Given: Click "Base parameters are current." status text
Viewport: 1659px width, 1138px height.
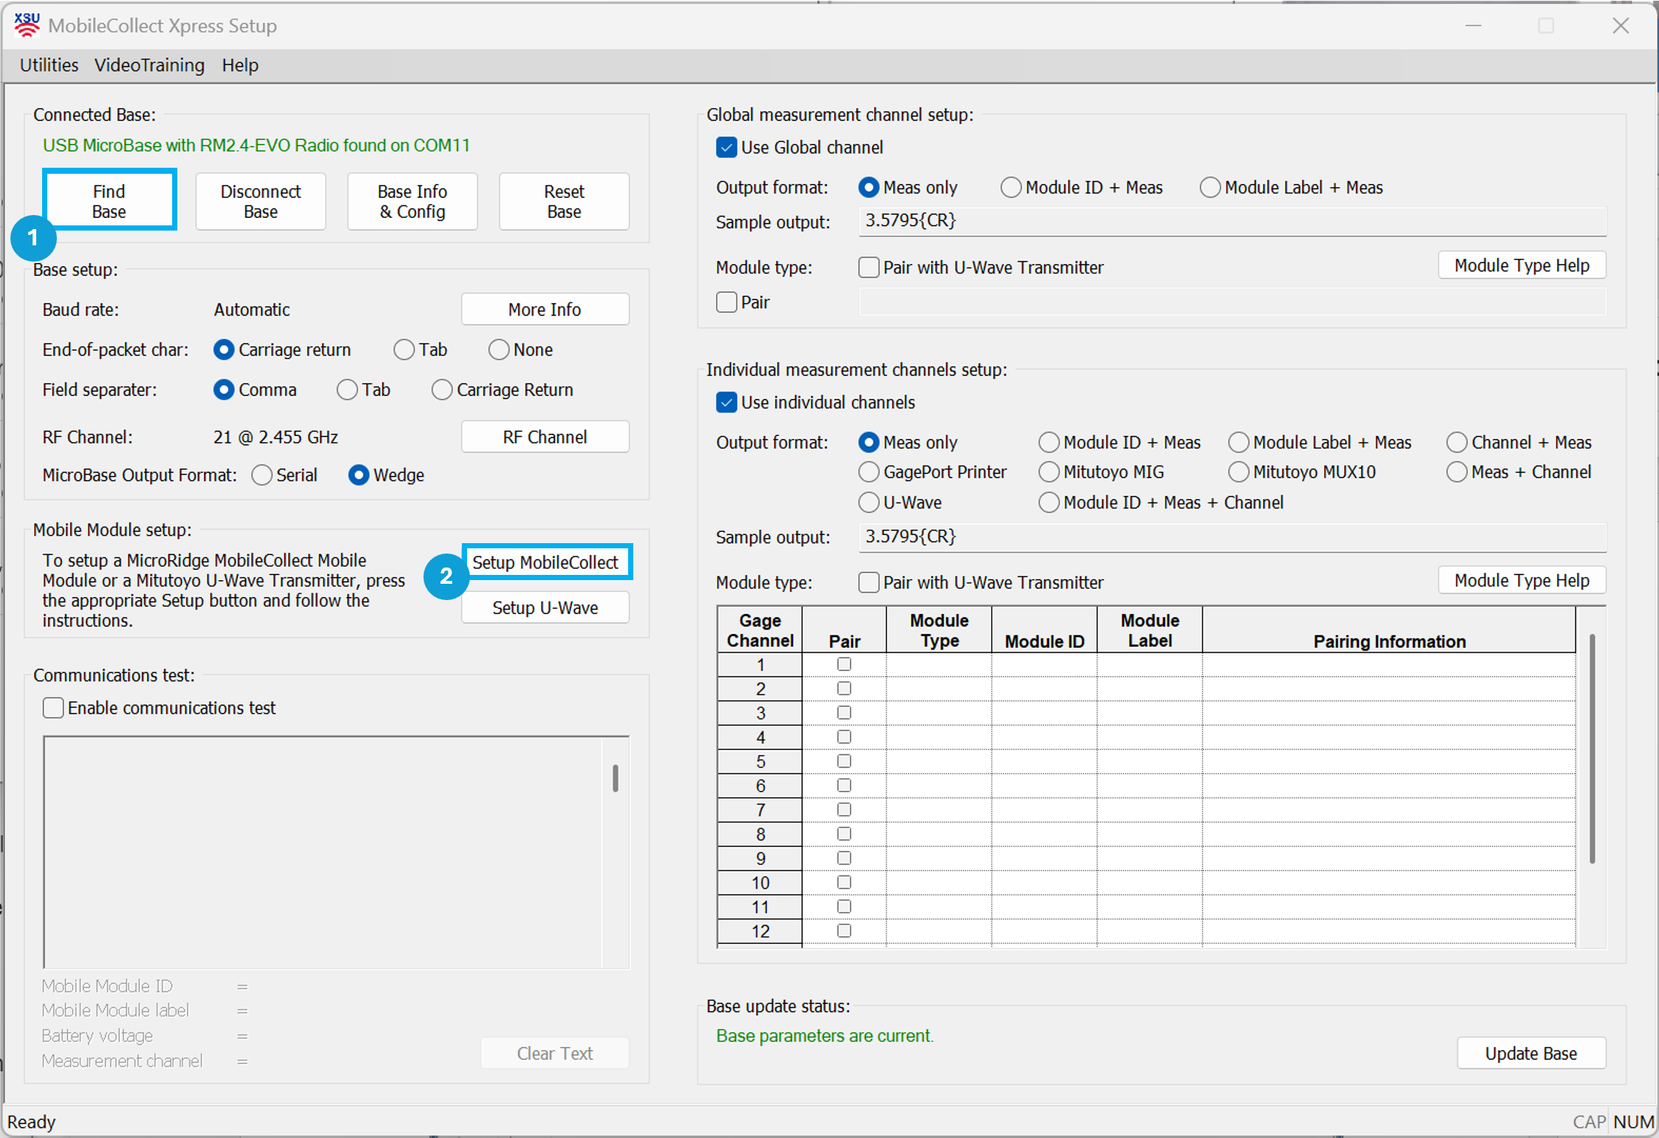Looking at the screenshot, I should click(x=825, y=1035).
